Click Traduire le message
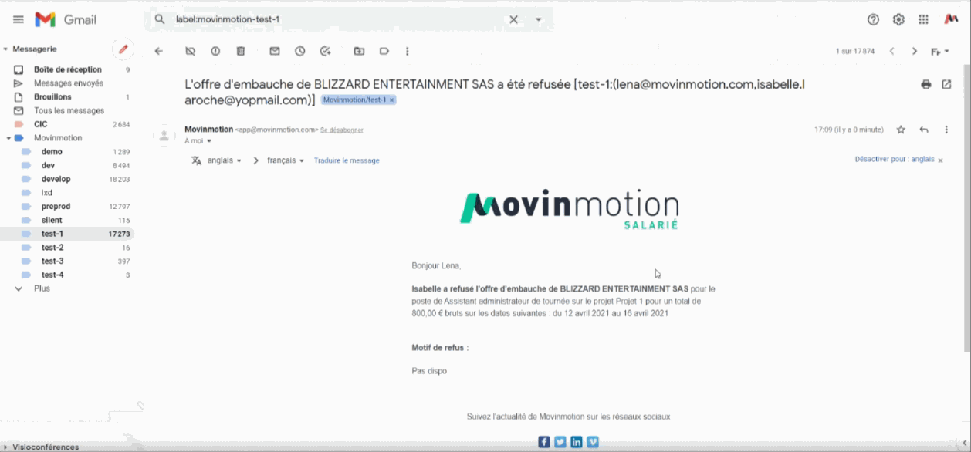971x452 pixels. (x=347, y=160)
